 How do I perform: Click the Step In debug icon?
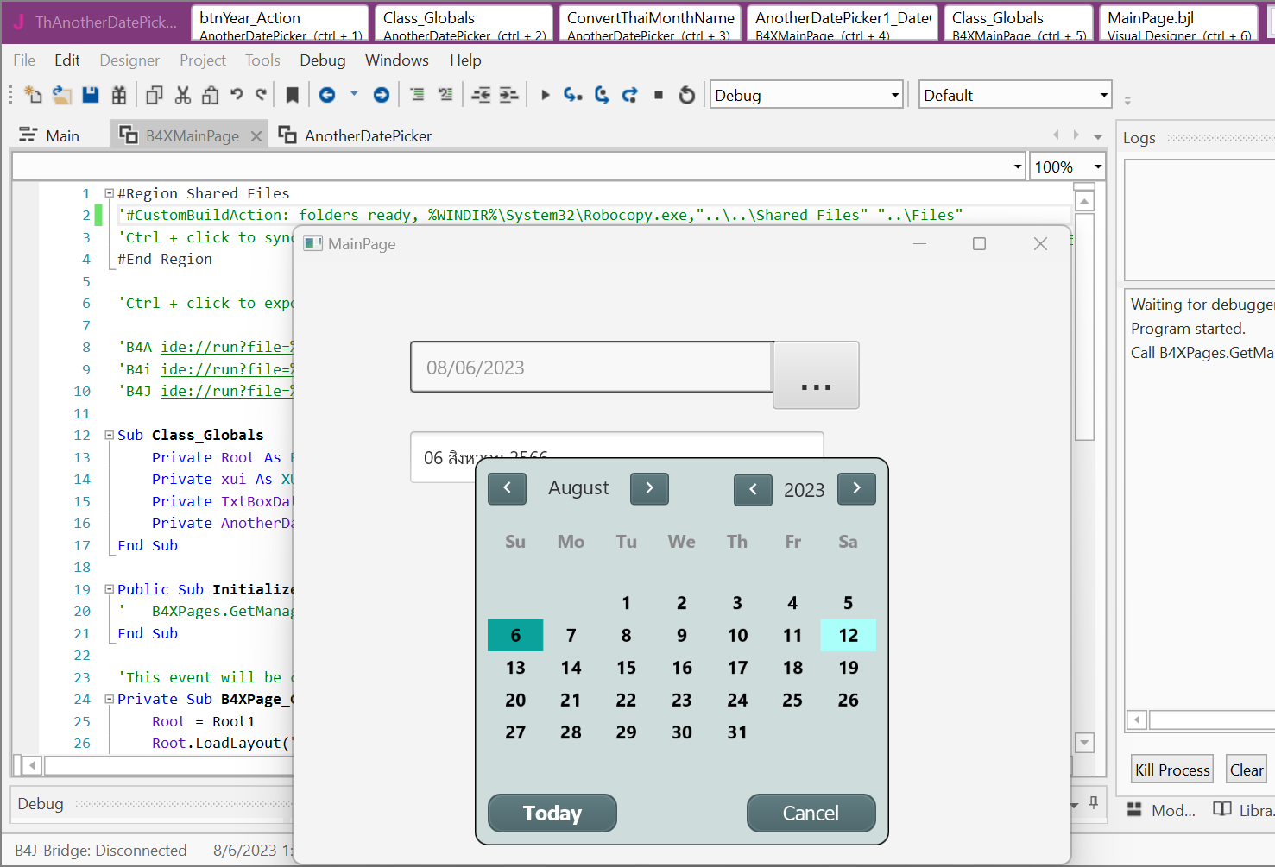click(573, 95)
